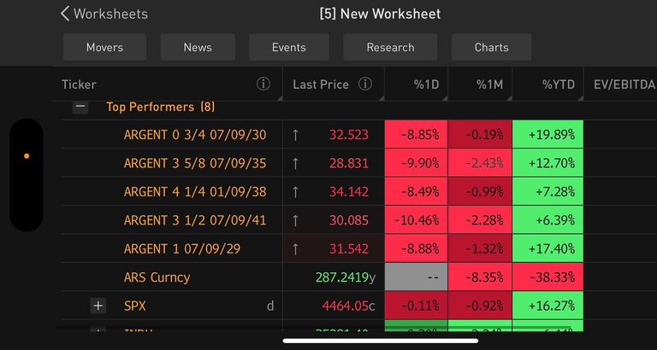Select the -9.90% daily change cell

pos(416,163)
